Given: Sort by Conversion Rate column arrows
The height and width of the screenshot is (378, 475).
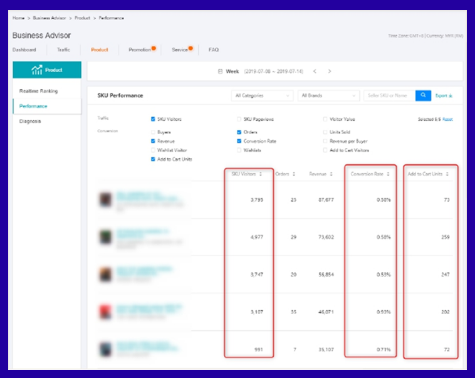Looking at the screenshot, I should tap(388, 174).
